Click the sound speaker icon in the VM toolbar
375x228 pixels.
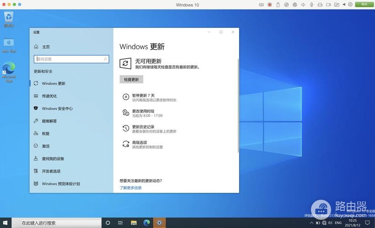click(x=303, y=5)
